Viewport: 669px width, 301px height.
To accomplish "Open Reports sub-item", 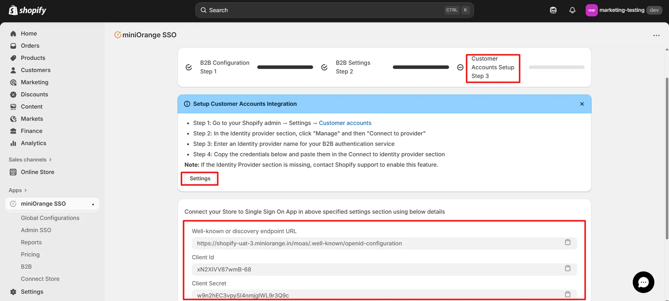I will pos(31,242).
